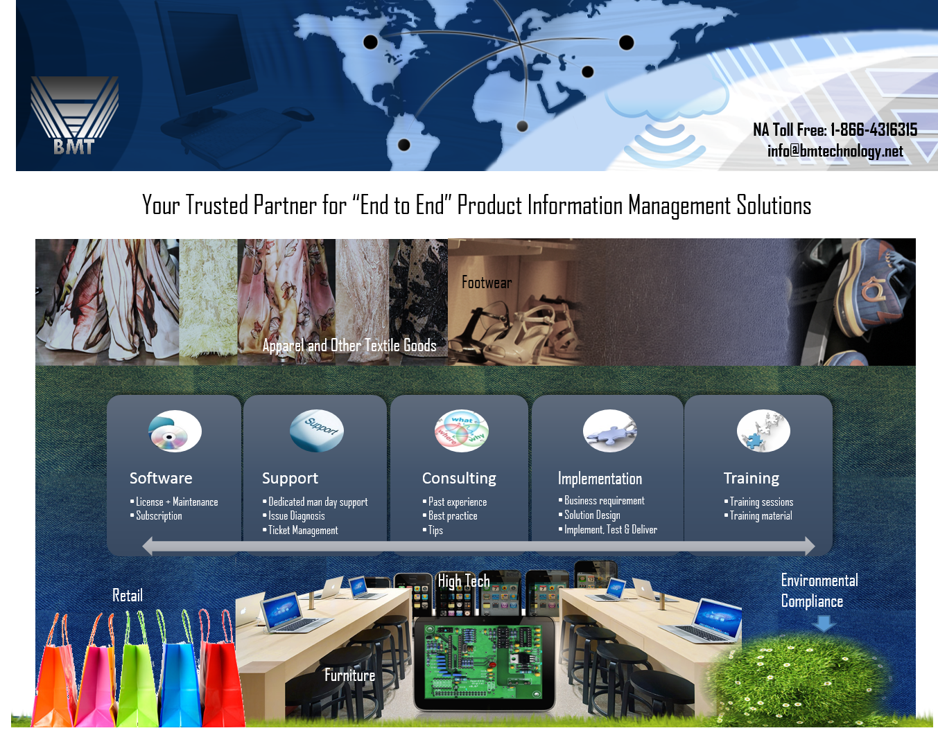Click the circuit board tablet image

[484, 664]
